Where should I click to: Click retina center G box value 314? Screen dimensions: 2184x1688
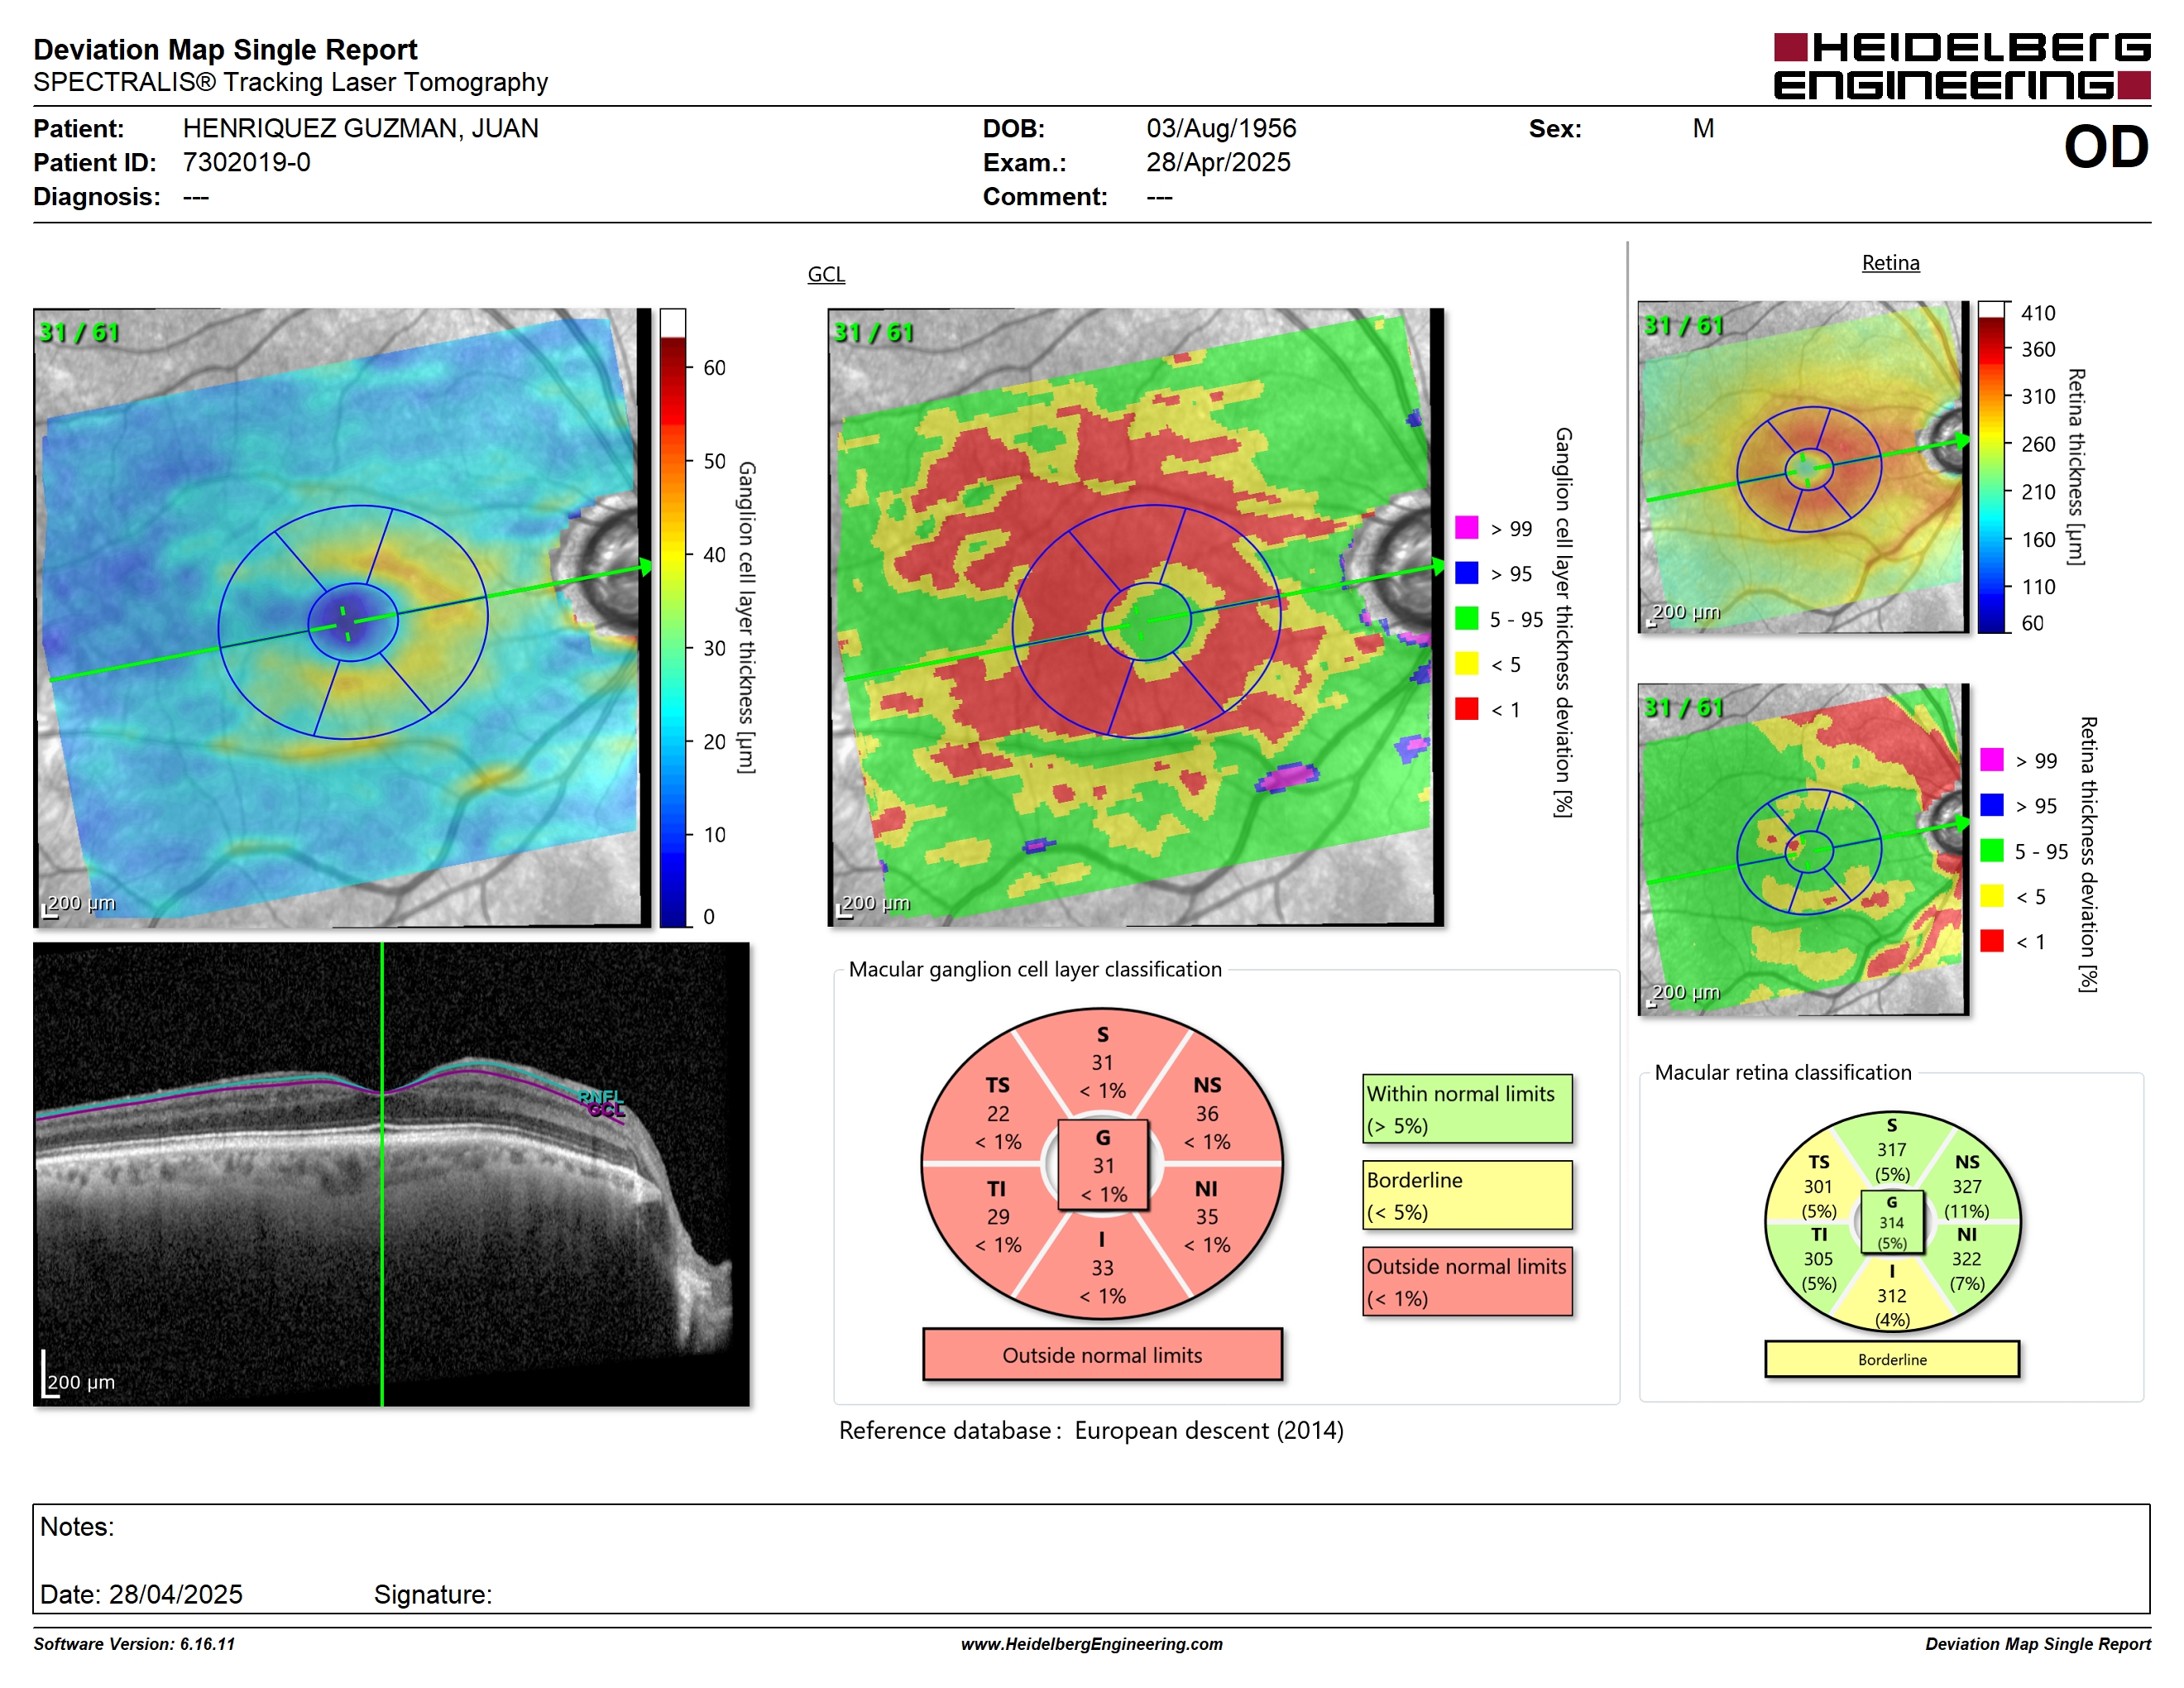pyautogui.click(x=1891, y=1222)
